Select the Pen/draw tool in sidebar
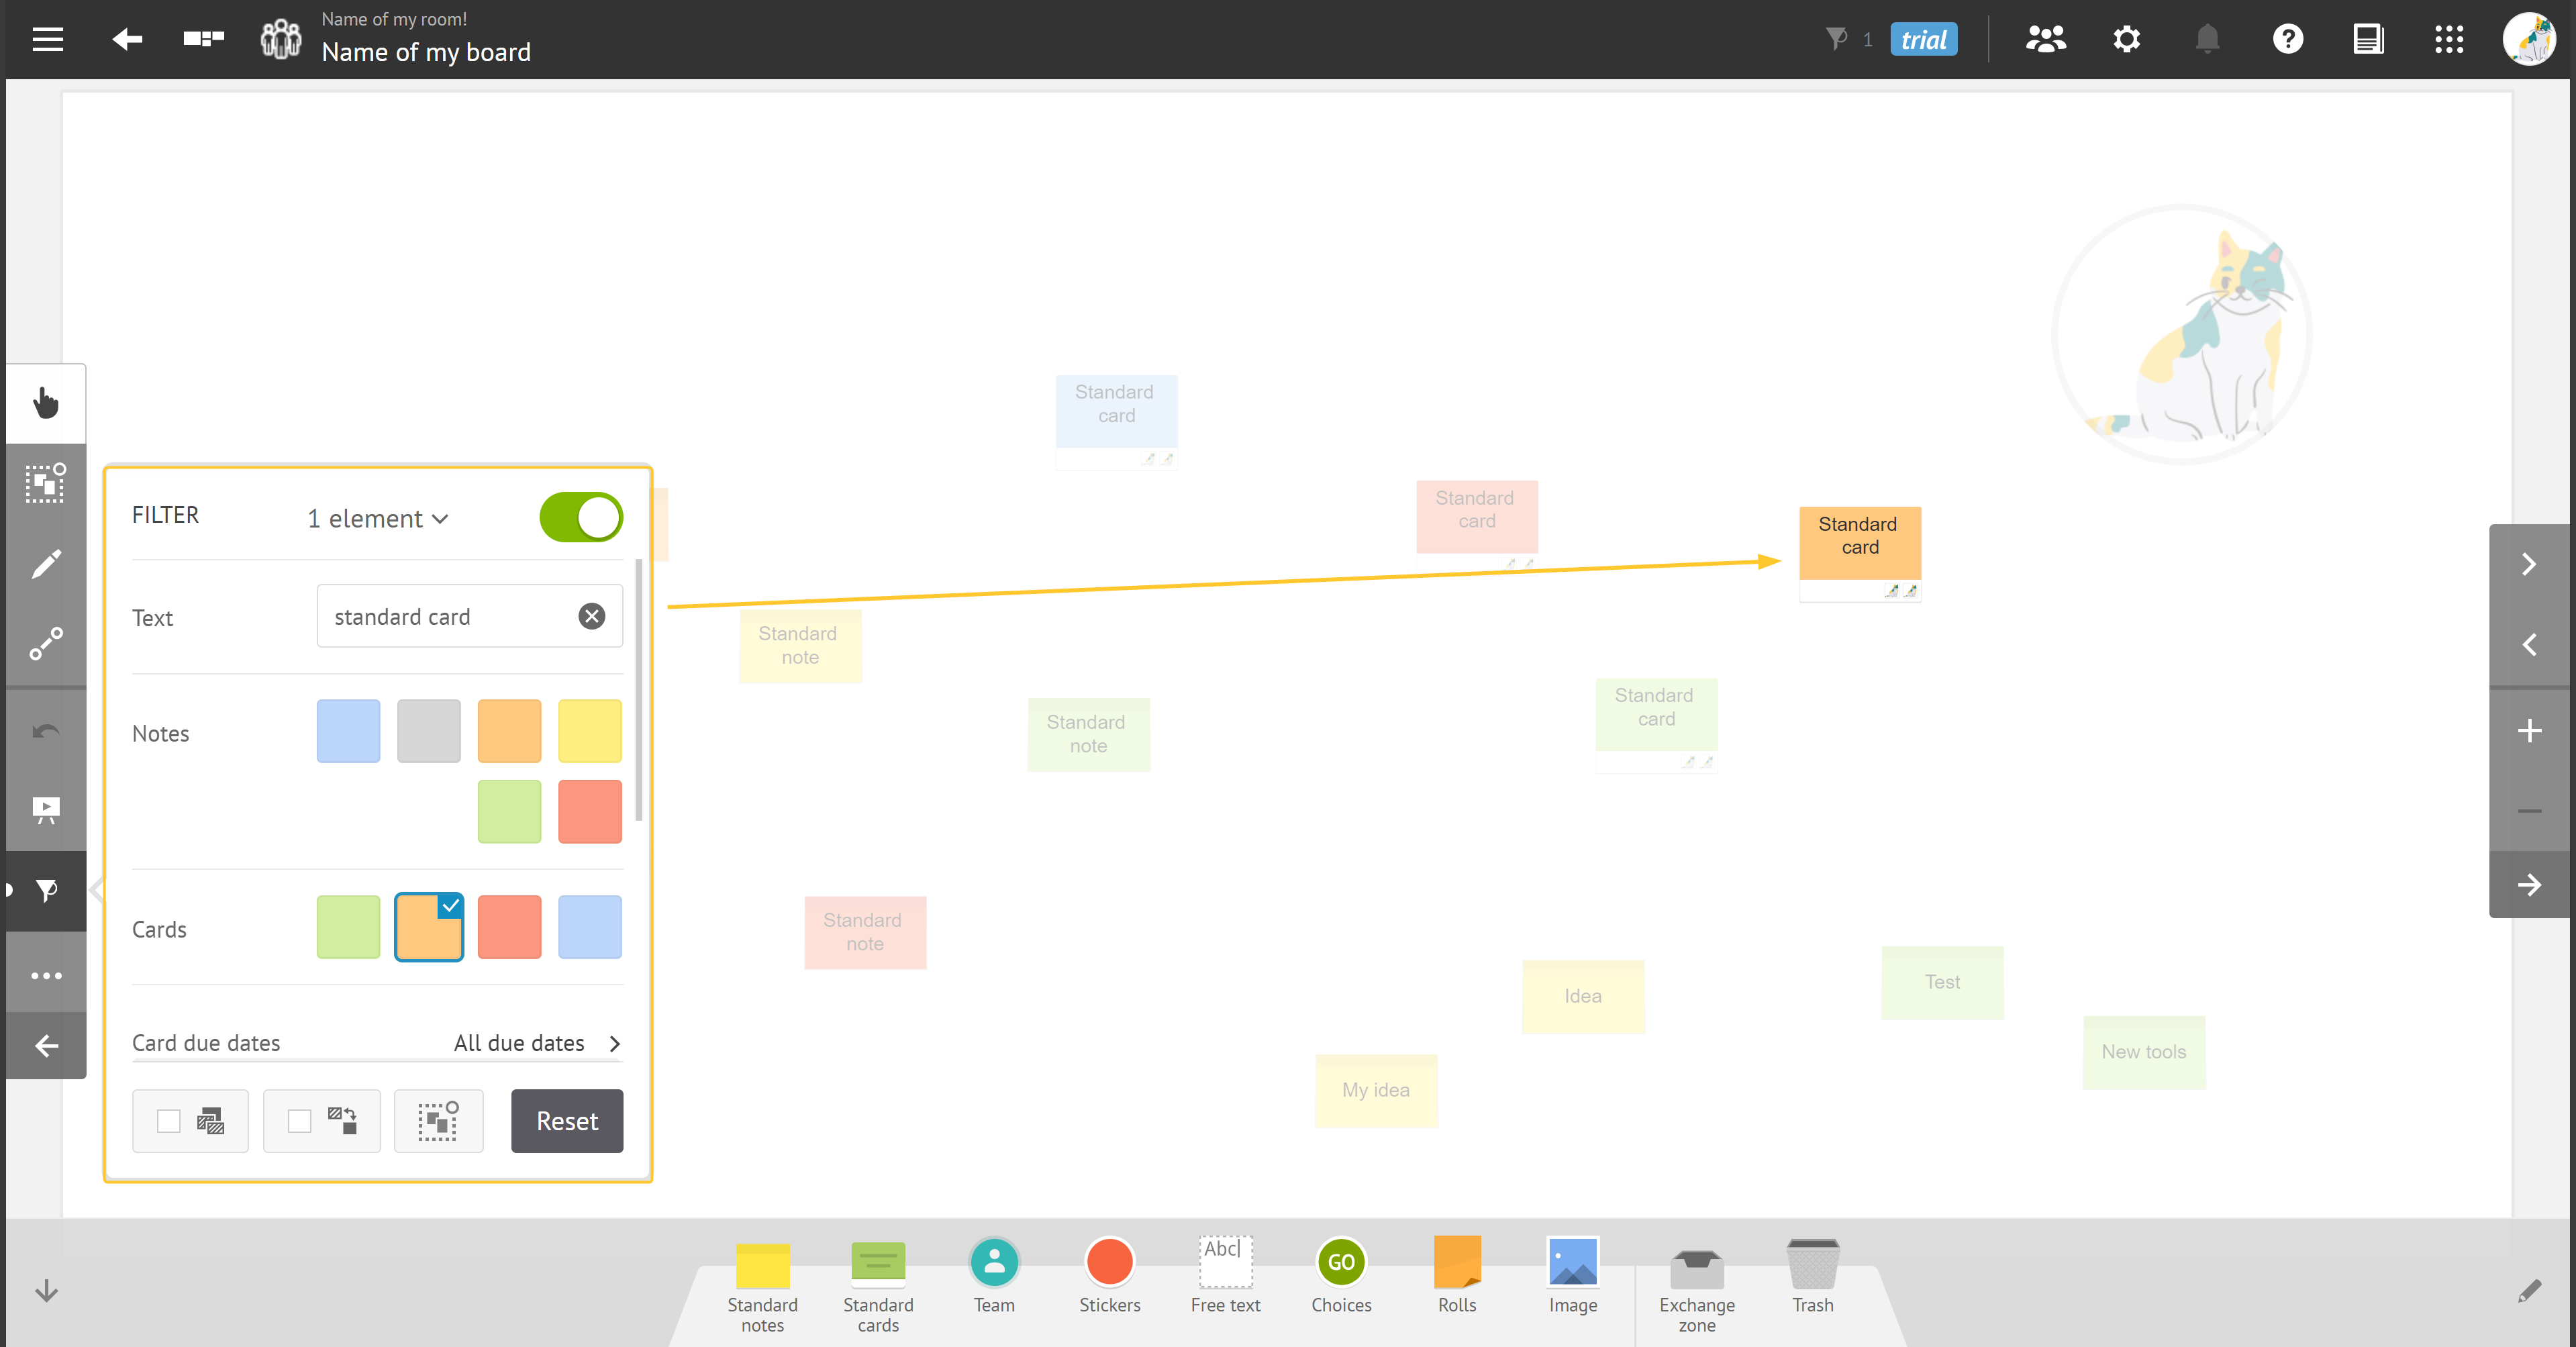This screenshot has height=1347, width=2576. click(46, 565)
